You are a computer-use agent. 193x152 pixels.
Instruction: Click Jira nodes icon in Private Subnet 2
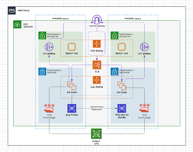click(x=122, y=86)
